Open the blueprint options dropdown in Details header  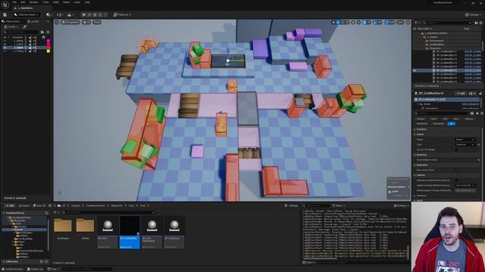click(x=471, y=93)
